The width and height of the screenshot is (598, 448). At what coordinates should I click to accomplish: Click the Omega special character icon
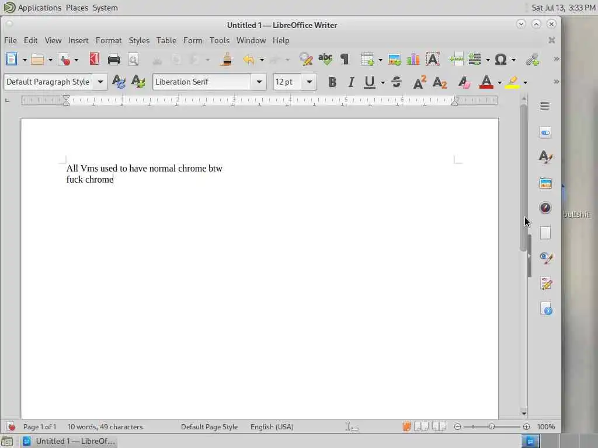[500, 60]
